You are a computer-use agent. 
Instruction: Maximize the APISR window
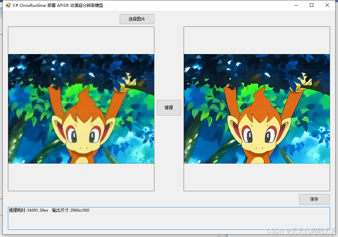coord(312,5)
